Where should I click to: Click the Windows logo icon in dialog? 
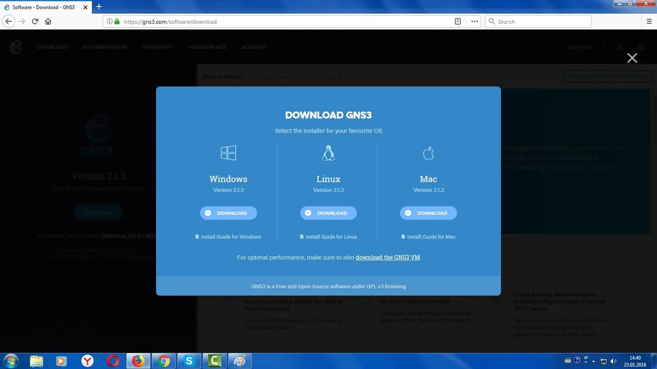point(228,153)
